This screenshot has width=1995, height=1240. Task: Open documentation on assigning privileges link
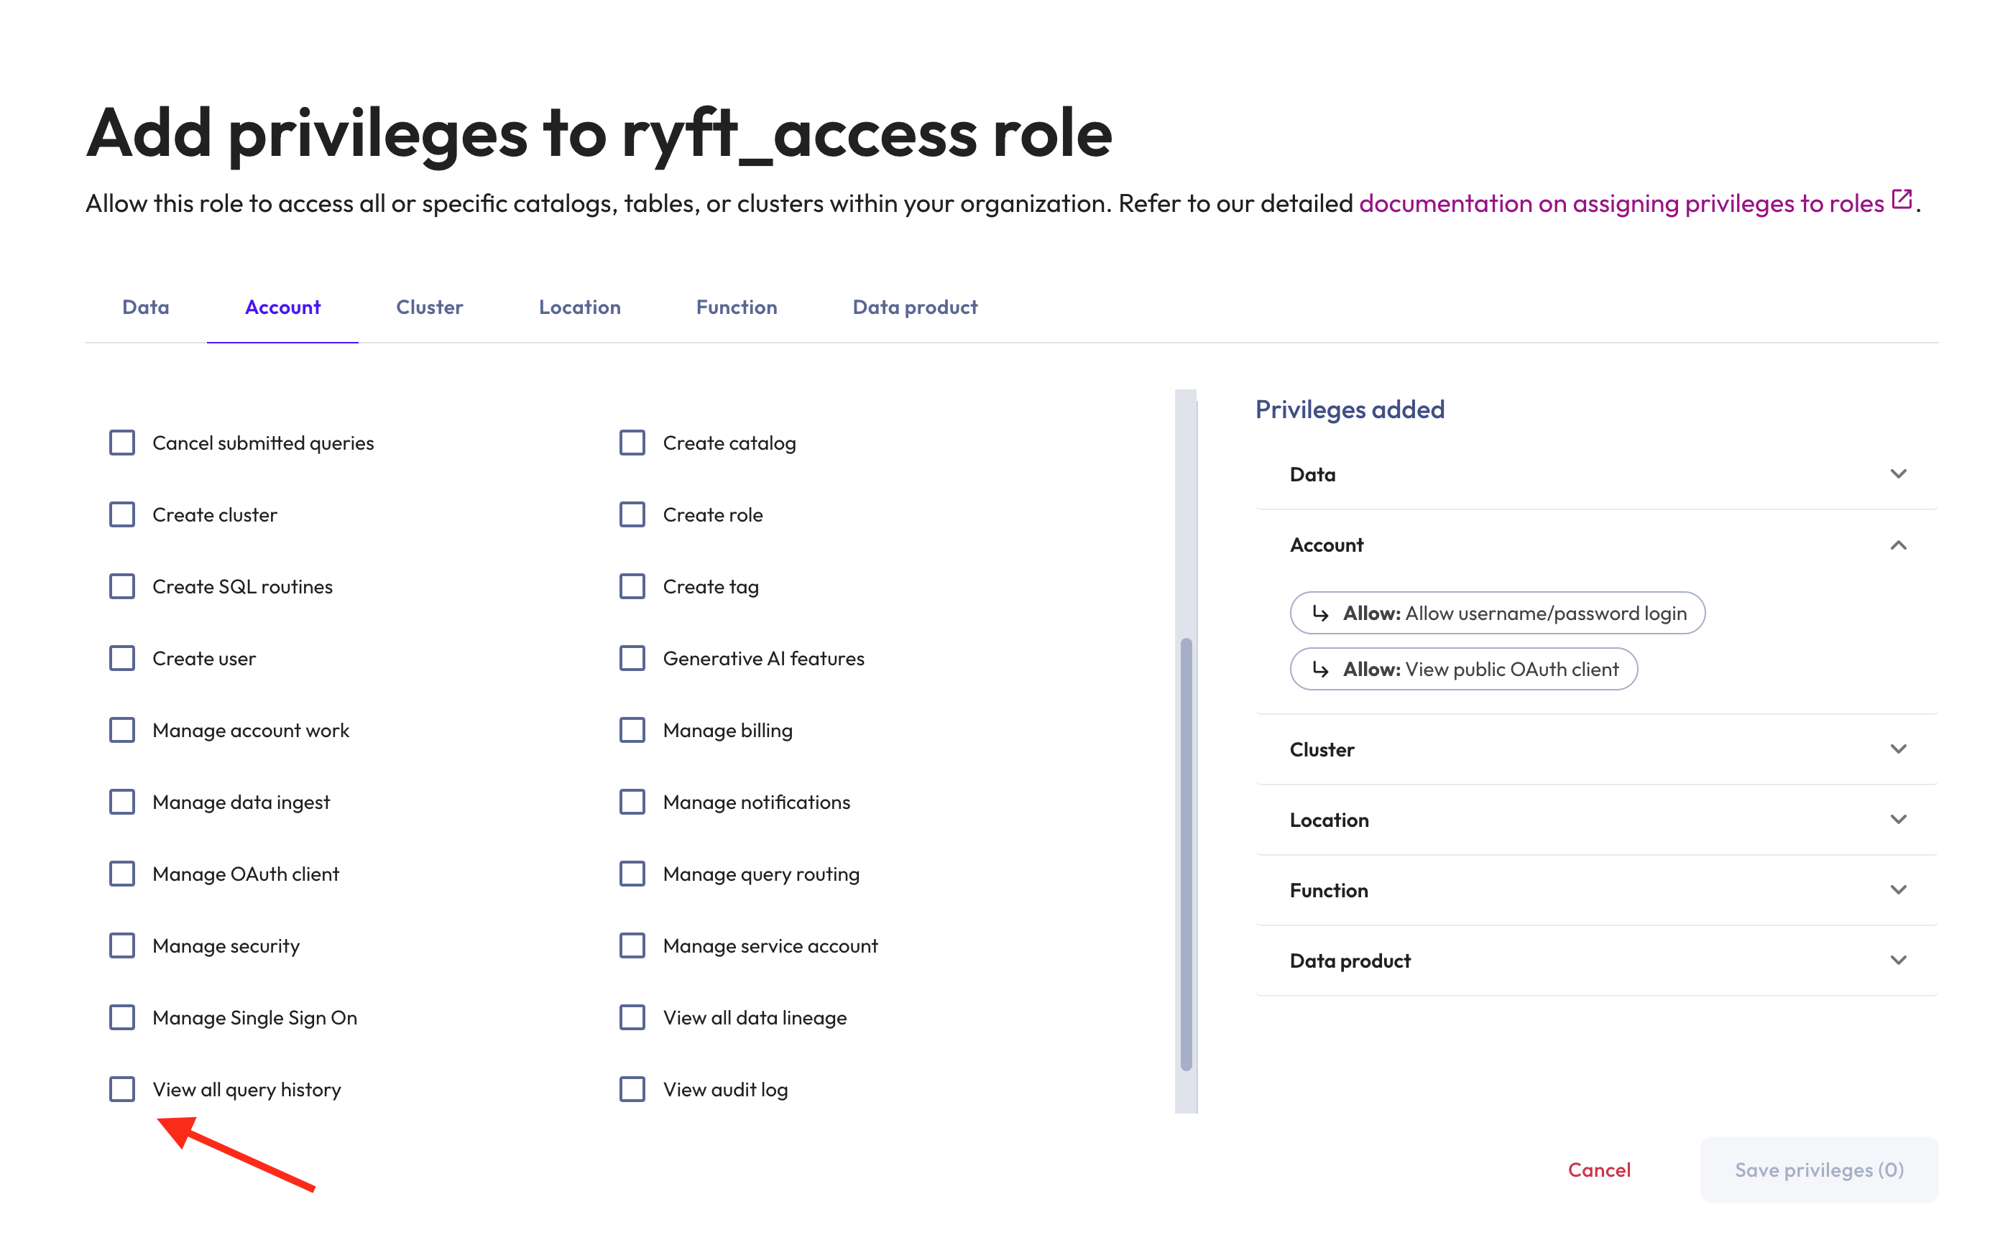(x=1621, y=203)
